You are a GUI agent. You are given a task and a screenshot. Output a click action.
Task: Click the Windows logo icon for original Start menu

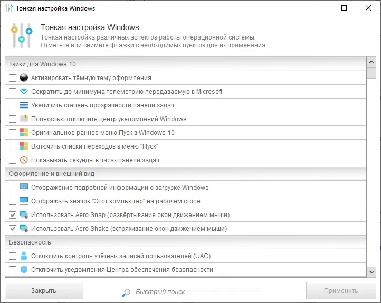coord(24,133)
